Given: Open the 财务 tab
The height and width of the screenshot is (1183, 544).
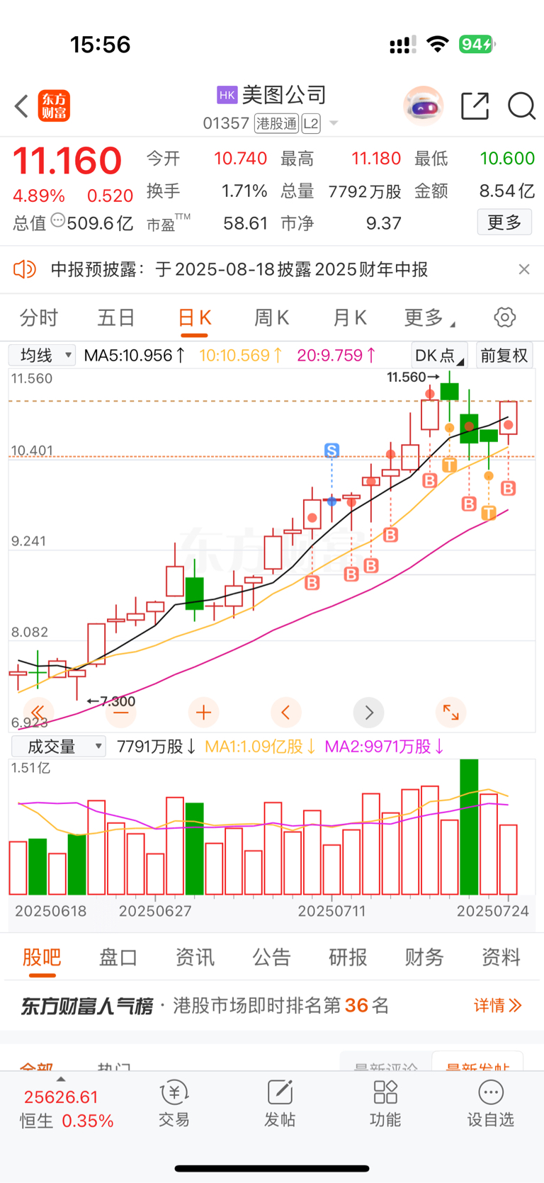Looking at the screenshot, I should [x=424, y=957].
